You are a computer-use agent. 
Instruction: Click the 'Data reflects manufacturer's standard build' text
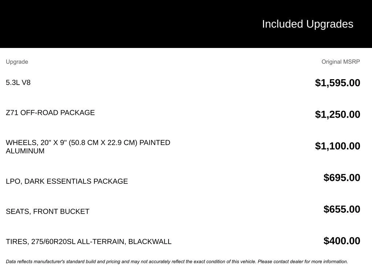[x=73, y=262]
